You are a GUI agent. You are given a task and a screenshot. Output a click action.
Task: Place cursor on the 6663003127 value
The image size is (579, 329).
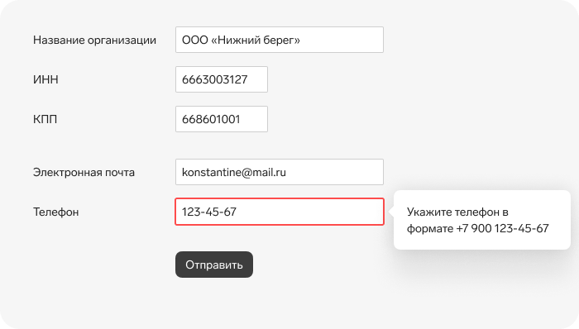214,79
